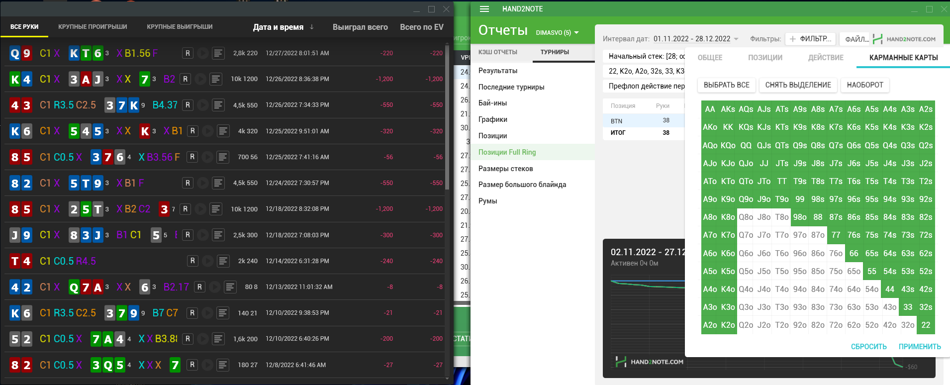
Task: Click the R button on the 12/13/2022 11:01:32 AM row
Action: tap(199, 287)
